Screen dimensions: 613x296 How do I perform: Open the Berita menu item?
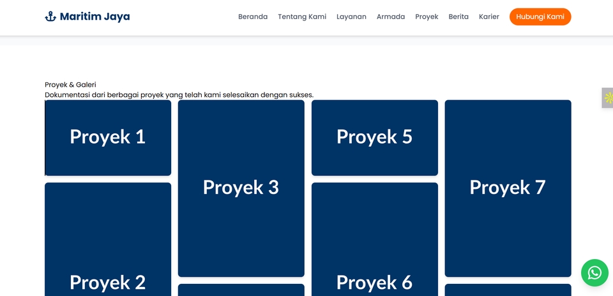point(458,17)
